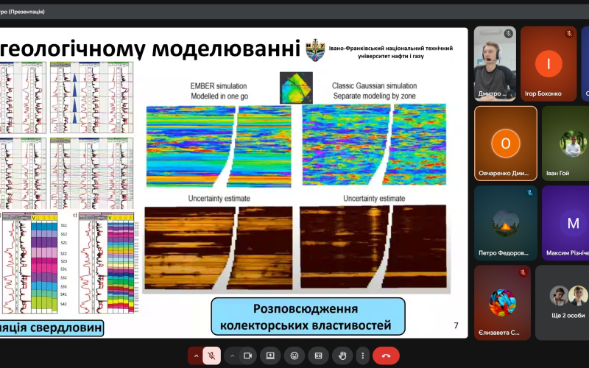Open Іван Гой participant tile
The height and width of the screenshot is (368, 589).
click(x=567, y=143)
